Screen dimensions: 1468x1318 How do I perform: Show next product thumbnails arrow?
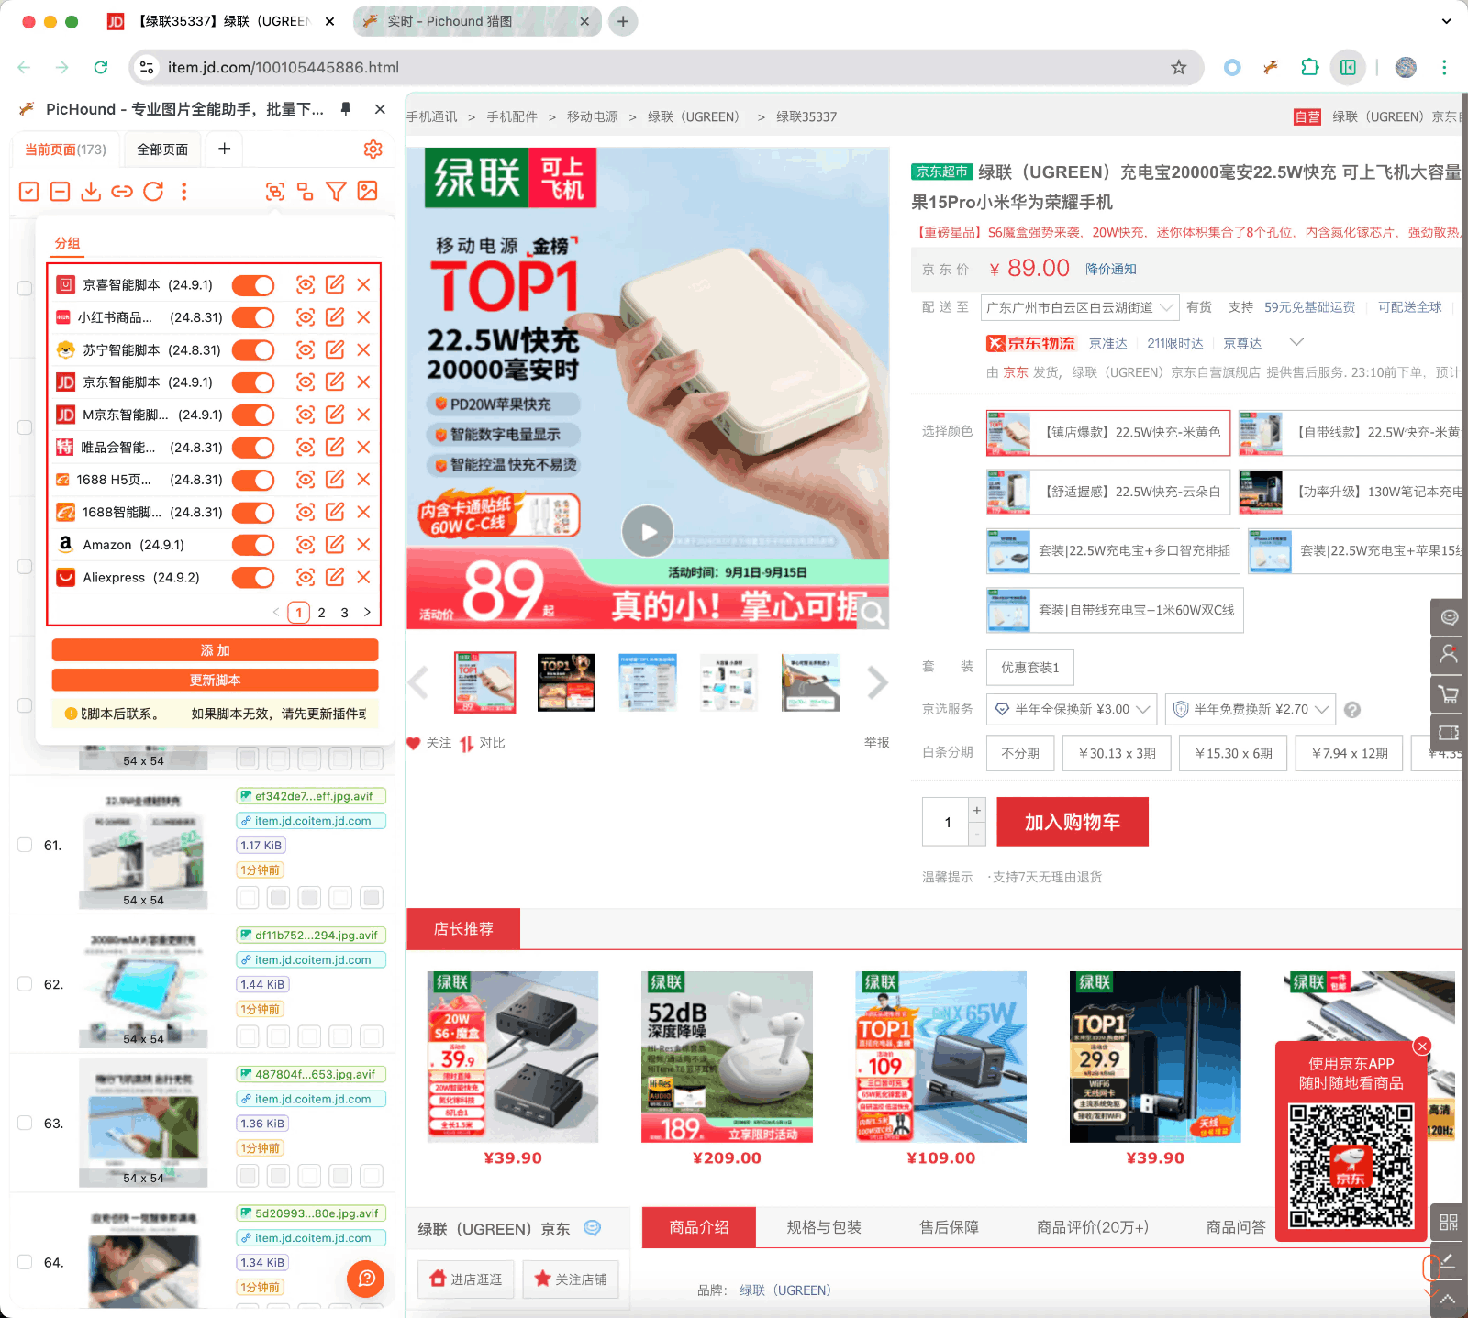click(x=877, y=682)
